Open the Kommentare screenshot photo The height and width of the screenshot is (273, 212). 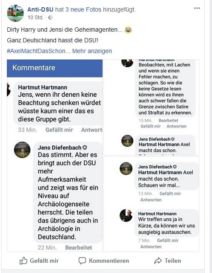tap(55, 155)
